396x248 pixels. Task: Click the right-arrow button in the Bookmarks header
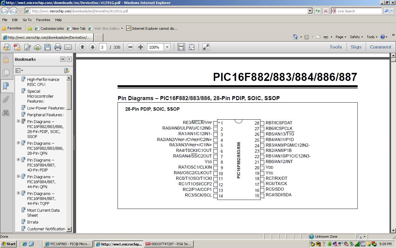coord(69,59)
